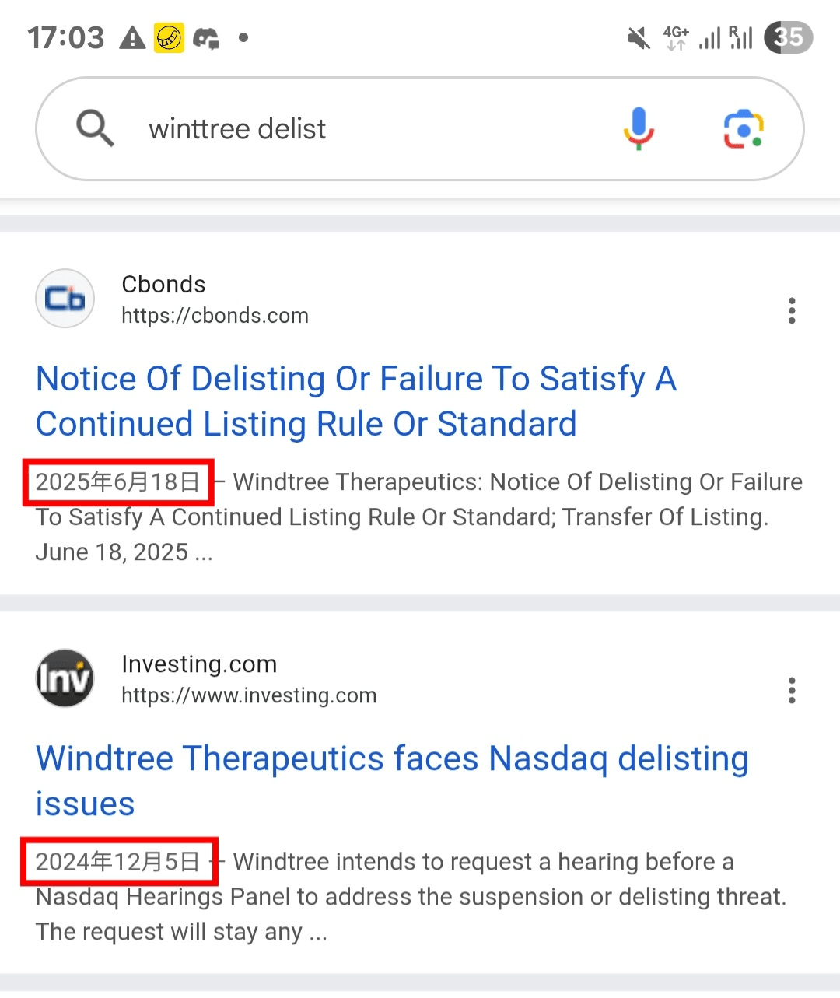Tap the yellow app notification icon
Viewport: 840px width, 998px height.
pyautogui.click(x=169, y=37)
